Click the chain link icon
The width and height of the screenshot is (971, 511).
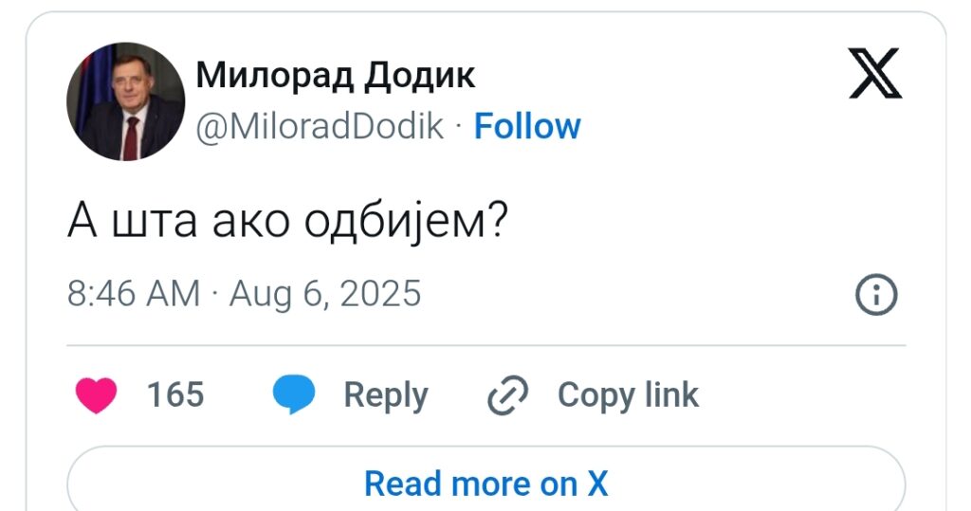tap(508, 395)
